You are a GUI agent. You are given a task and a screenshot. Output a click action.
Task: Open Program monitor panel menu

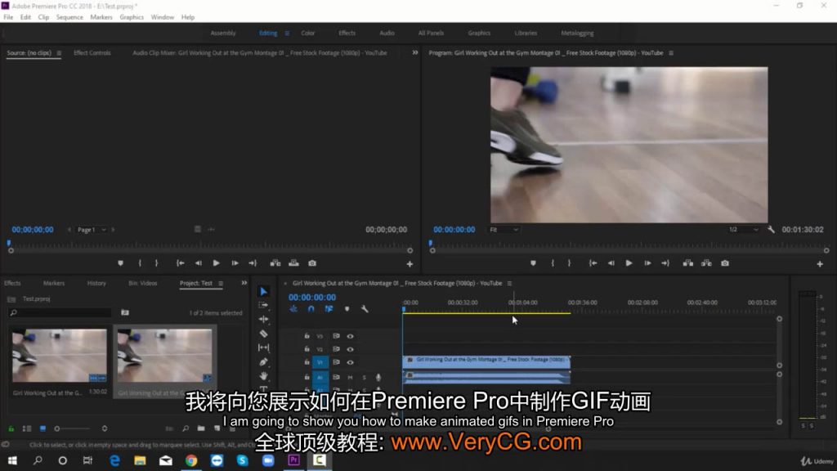pos(671,53)
